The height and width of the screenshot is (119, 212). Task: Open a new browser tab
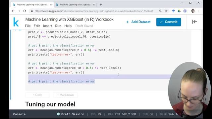101,5
